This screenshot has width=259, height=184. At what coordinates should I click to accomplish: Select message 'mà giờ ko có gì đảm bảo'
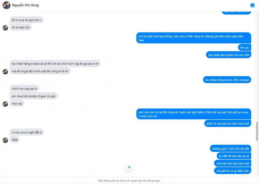click(x=233, y=171)
